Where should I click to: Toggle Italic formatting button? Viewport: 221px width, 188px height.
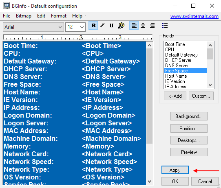pos(102,26)
